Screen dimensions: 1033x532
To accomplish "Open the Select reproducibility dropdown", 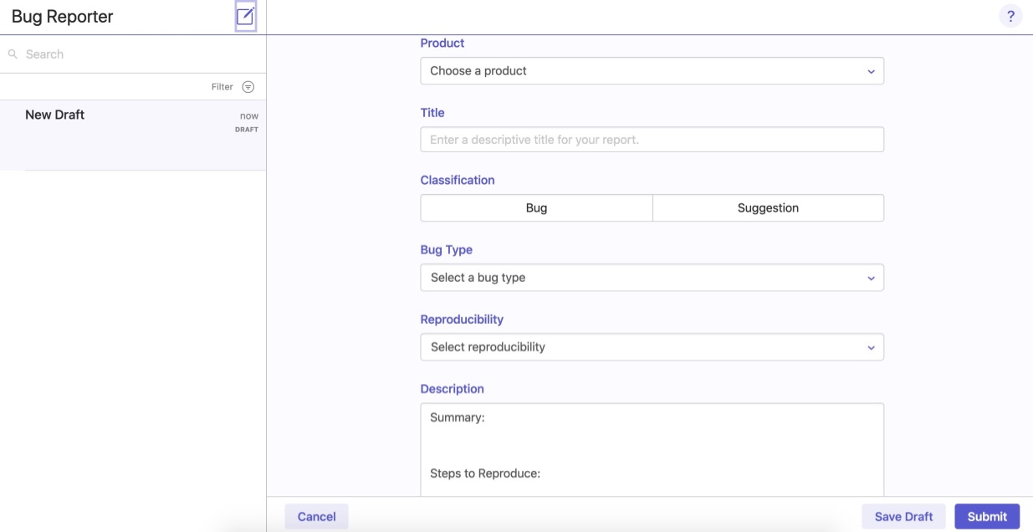I will pos(652,347).
